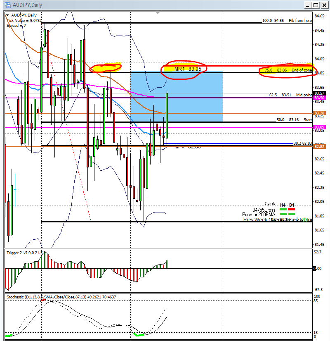This screenshot has height=341, width=330.
Task: Click the chart shift triangle marker
Action: [157, 13]
